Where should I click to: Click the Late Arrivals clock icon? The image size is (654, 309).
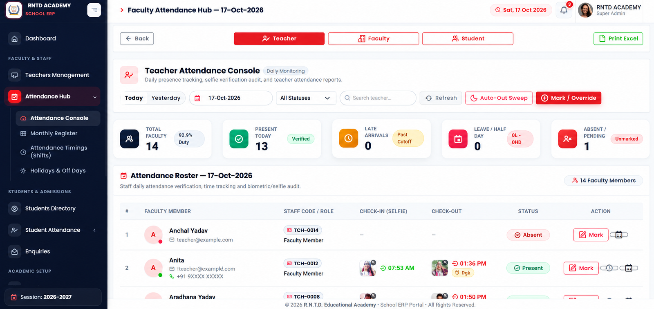coord(349,139)
